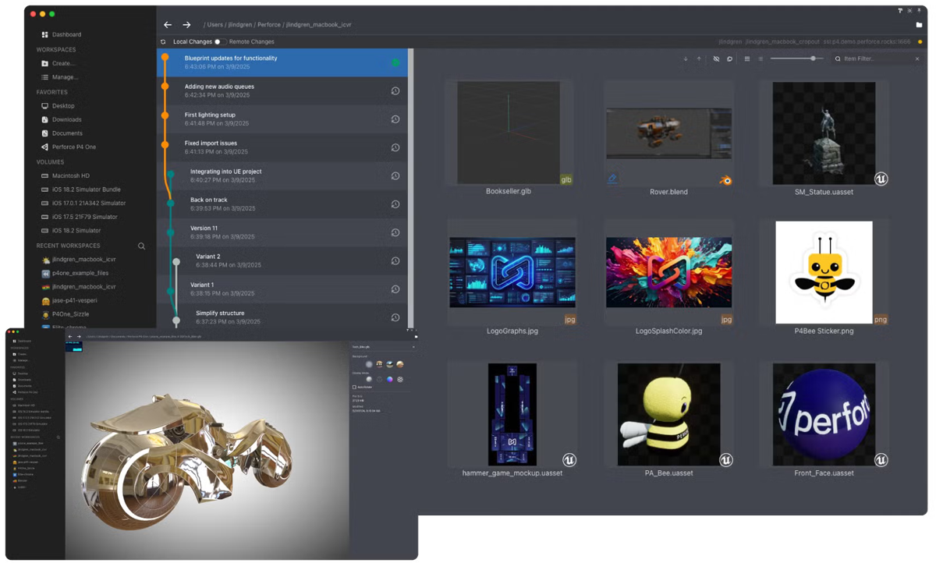Switch the toggle to Remote Changes
Image resolution: width=936 pixels, height=563 pixels.
tap(219, 41)
